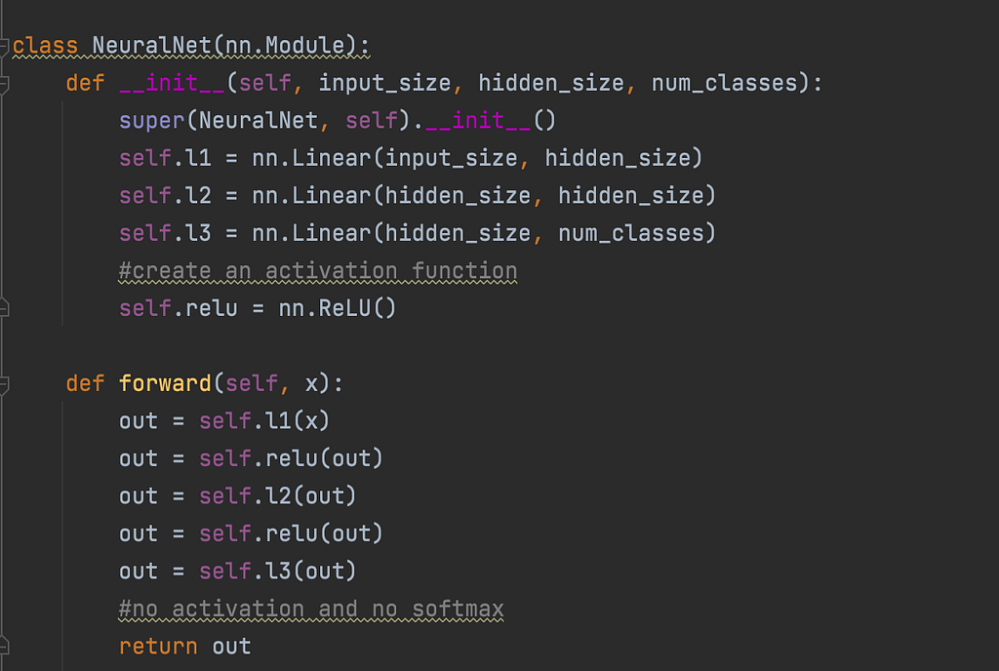Click the forward function name

coord(165,384)
